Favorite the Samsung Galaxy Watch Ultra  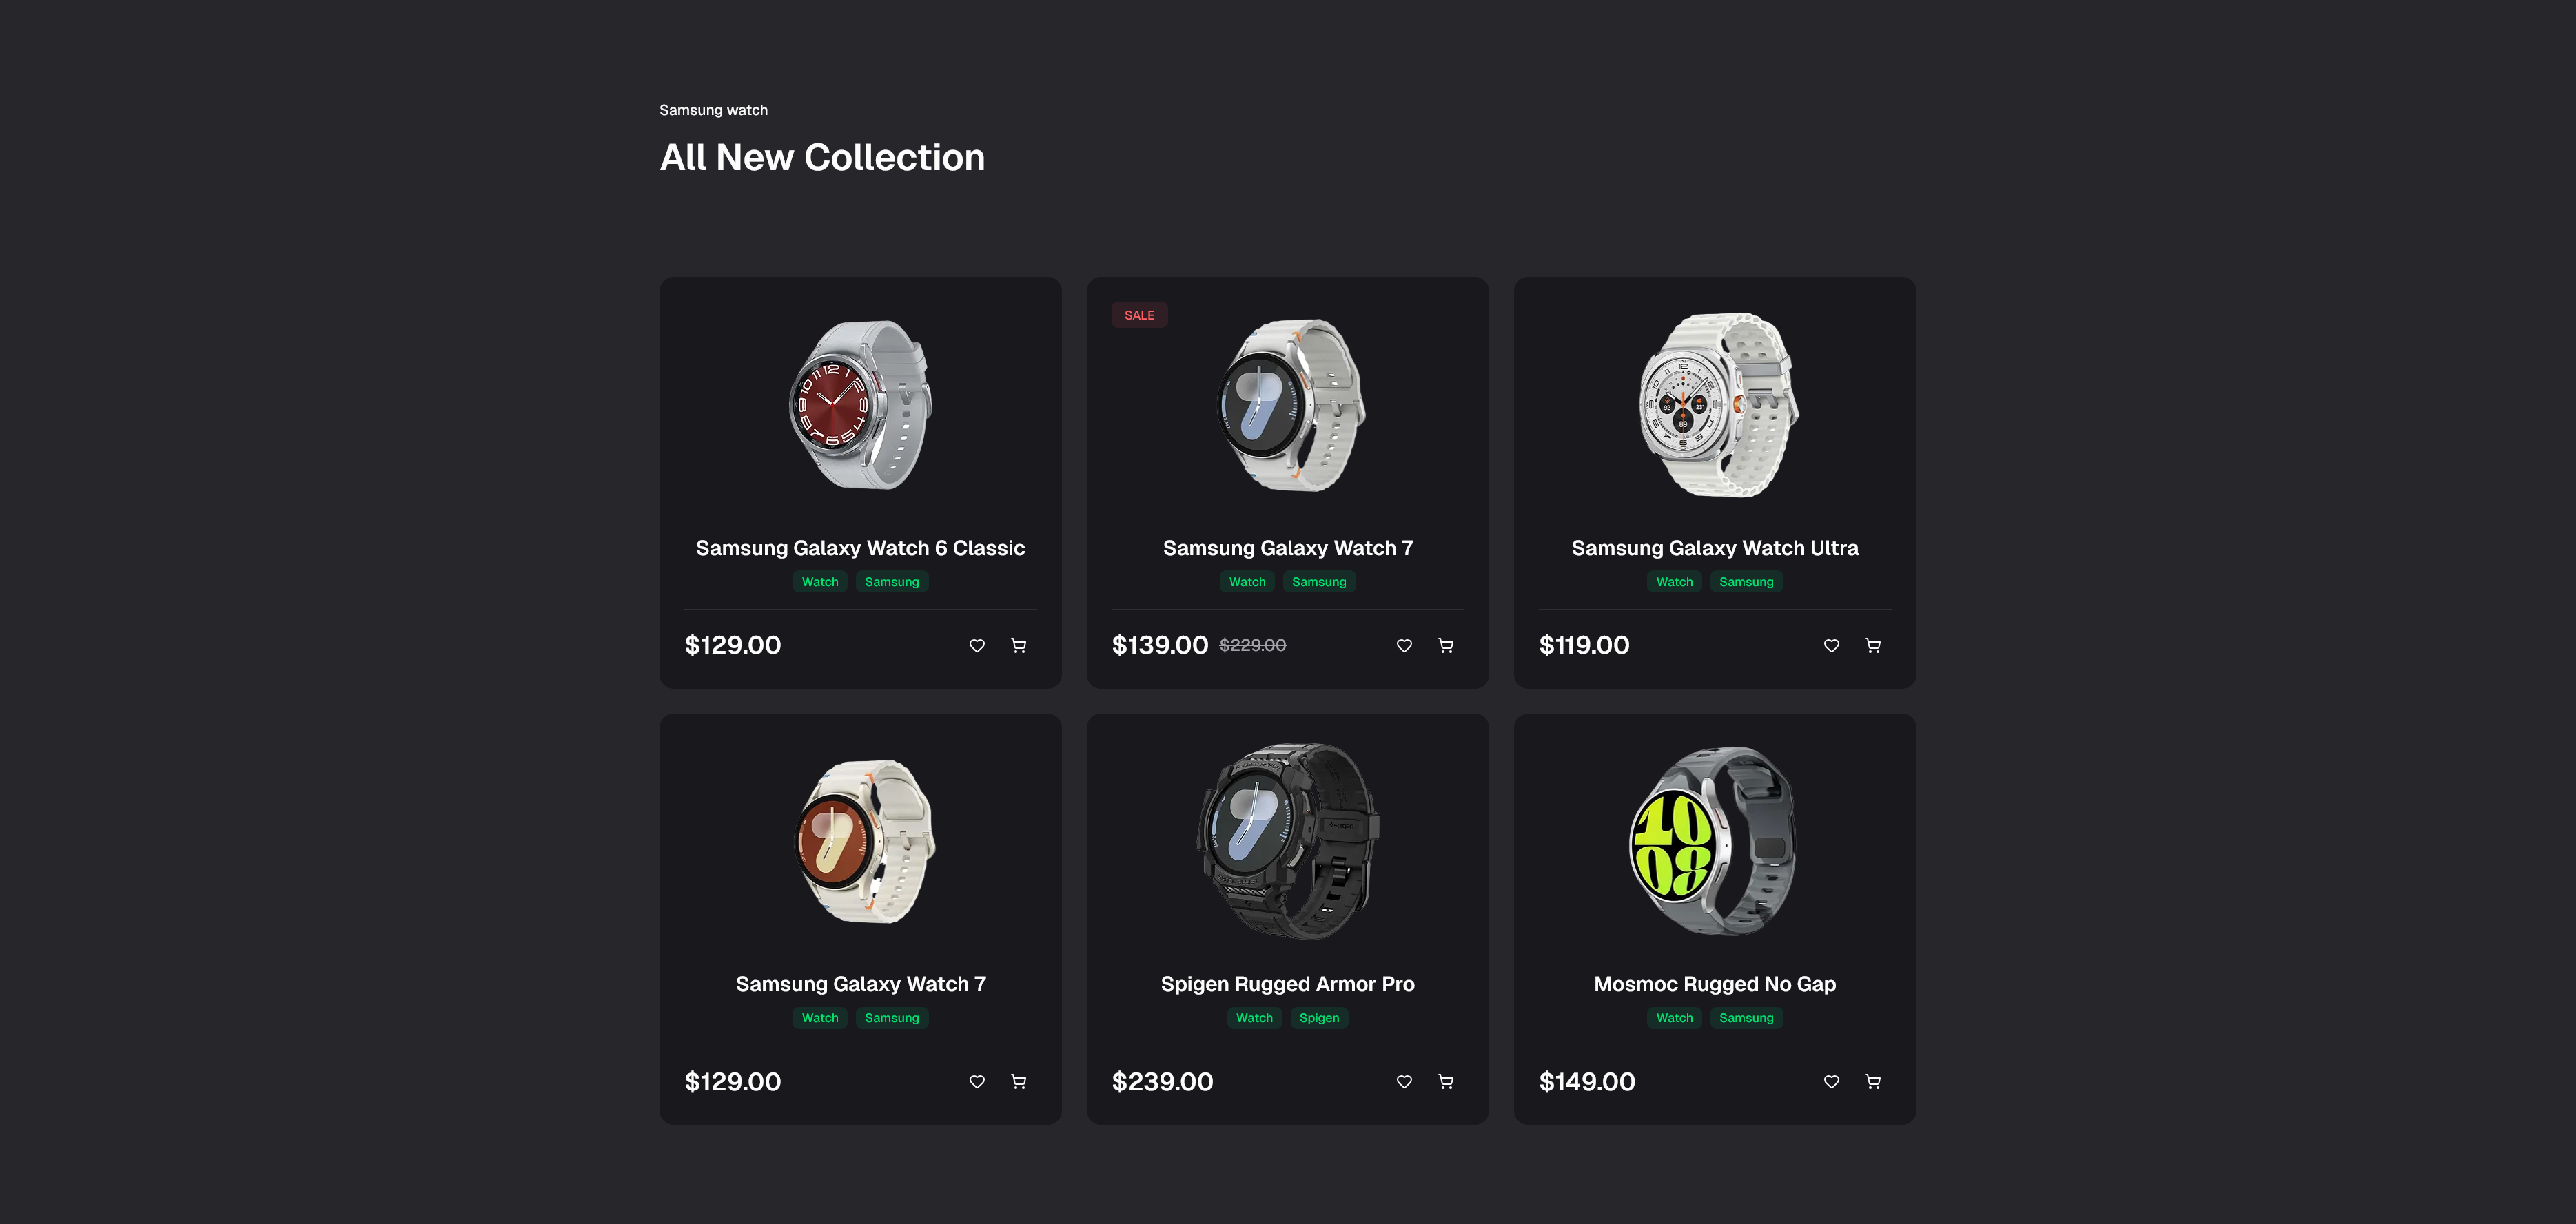(1831, 645)
